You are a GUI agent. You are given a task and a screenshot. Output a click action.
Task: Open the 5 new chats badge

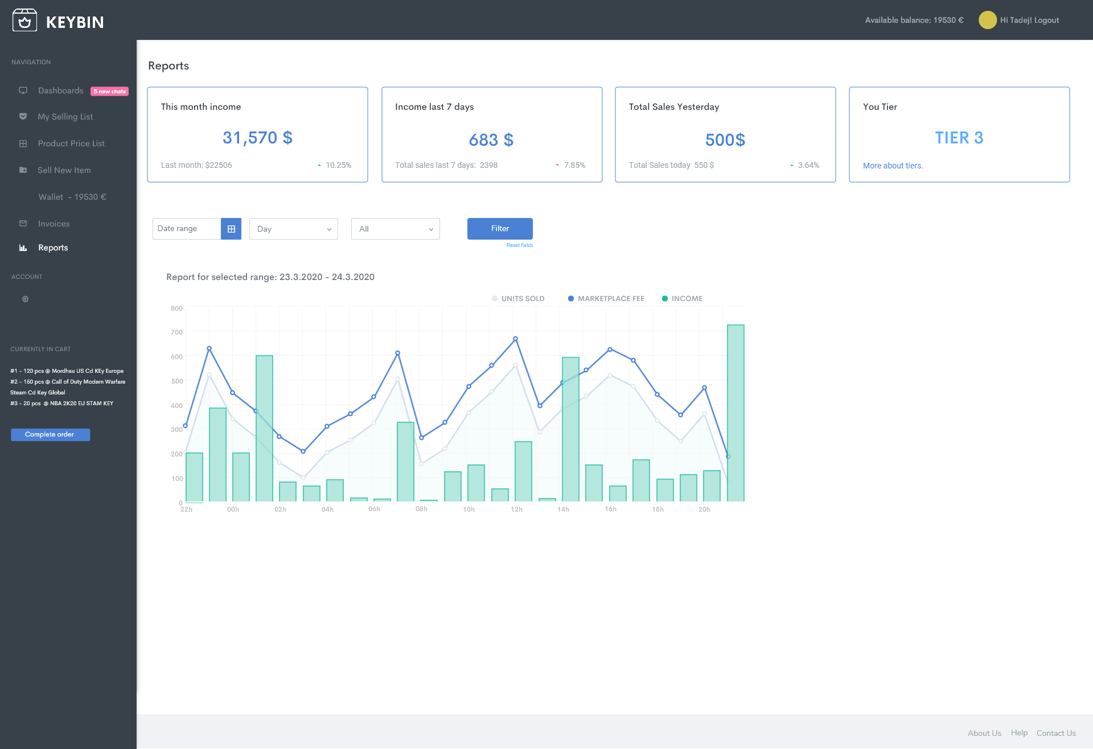pos(110,91)
